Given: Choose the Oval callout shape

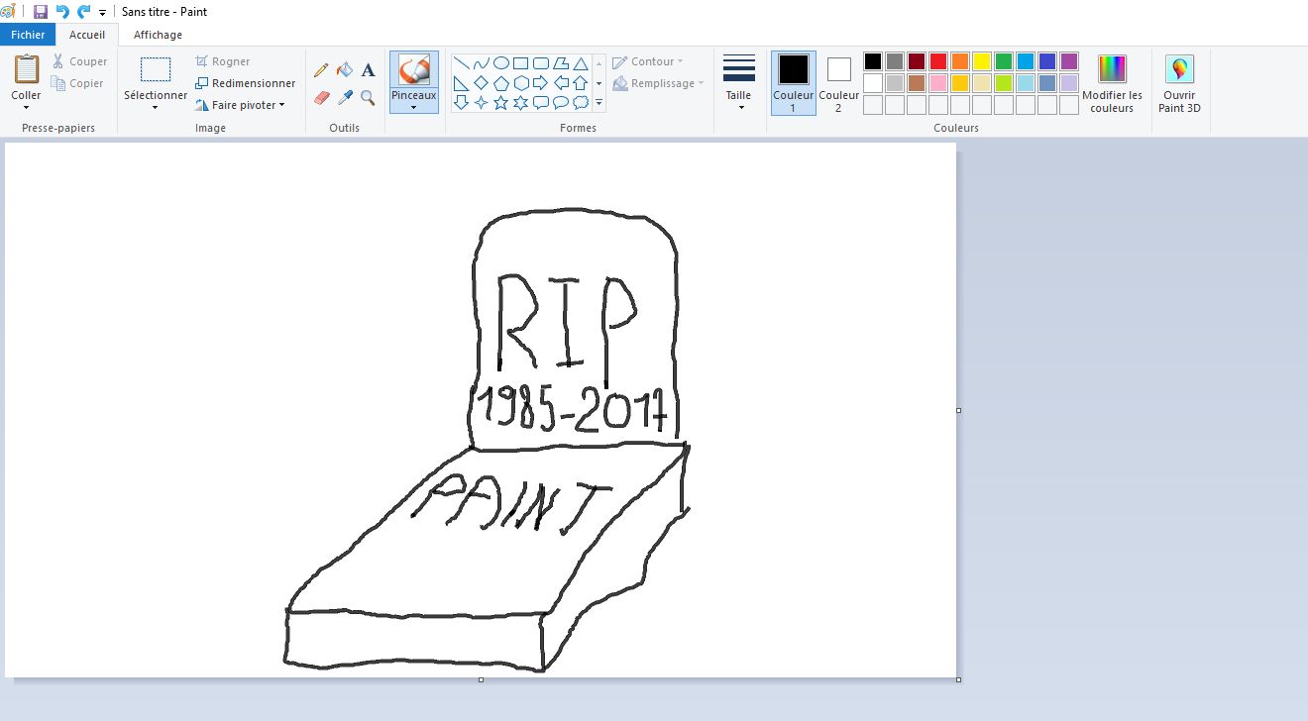Looking at the screenshot, I should coord(561,102).
